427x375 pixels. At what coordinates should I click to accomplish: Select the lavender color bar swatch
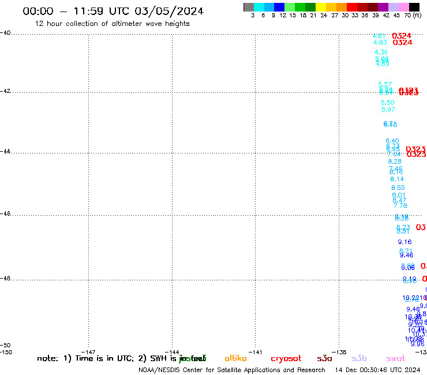click(x=393, y=7)
